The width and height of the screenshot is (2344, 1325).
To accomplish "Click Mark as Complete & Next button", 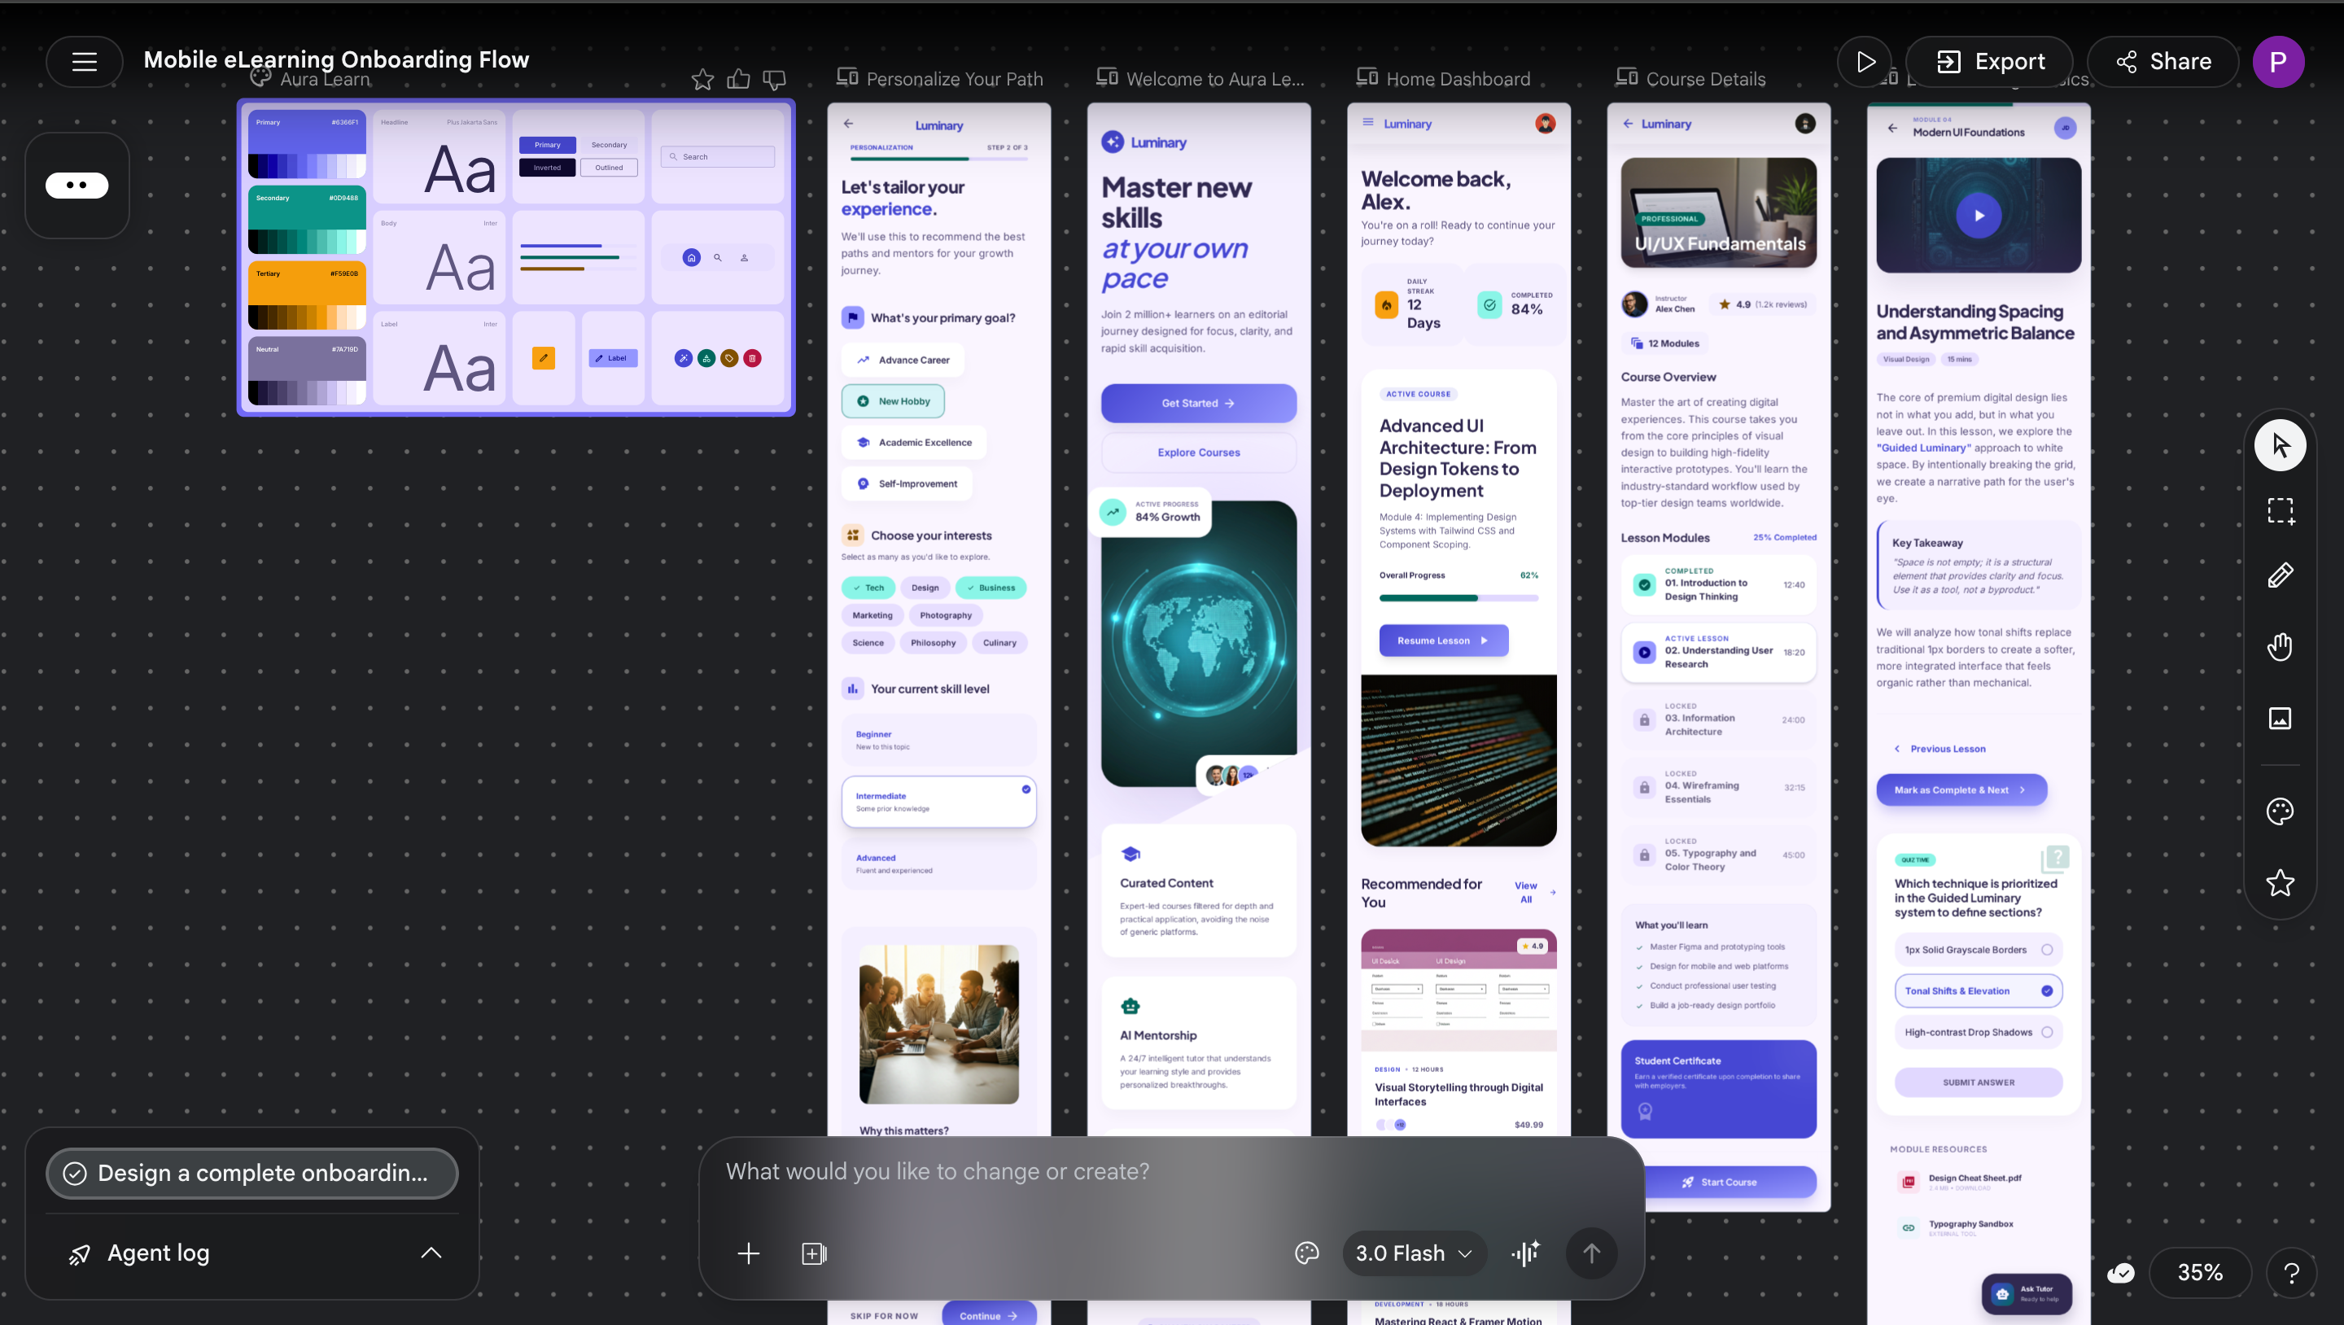I will click(1961, 790).
